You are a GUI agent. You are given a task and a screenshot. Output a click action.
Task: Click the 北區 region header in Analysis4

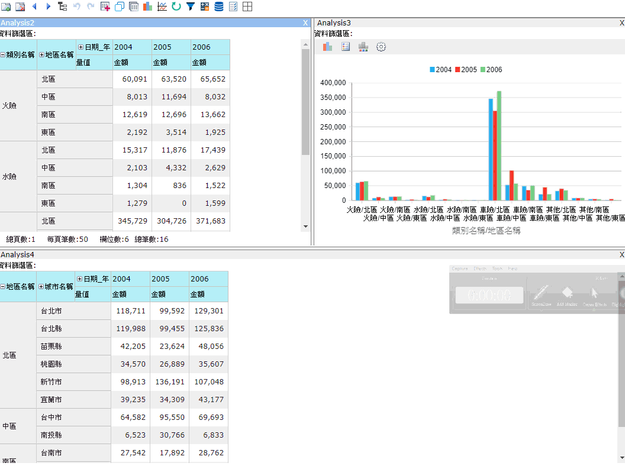[x=18, y=355]
